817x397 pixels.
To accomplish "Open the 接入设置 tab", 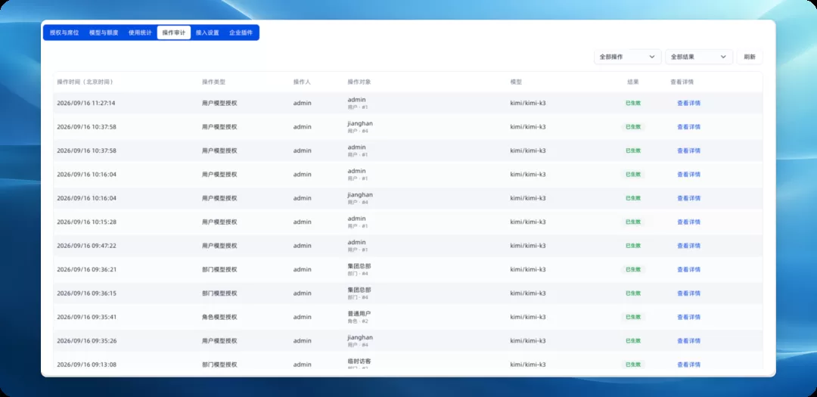I will 207,33.
